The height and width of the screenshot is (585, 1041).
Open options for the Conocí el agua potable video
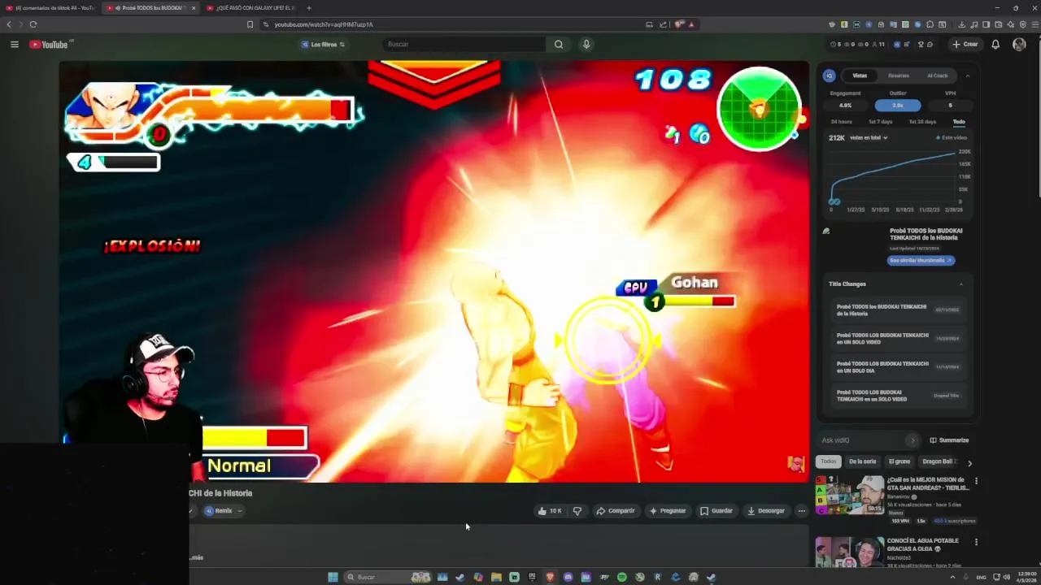pyautogui.click(x=976, y=542)
